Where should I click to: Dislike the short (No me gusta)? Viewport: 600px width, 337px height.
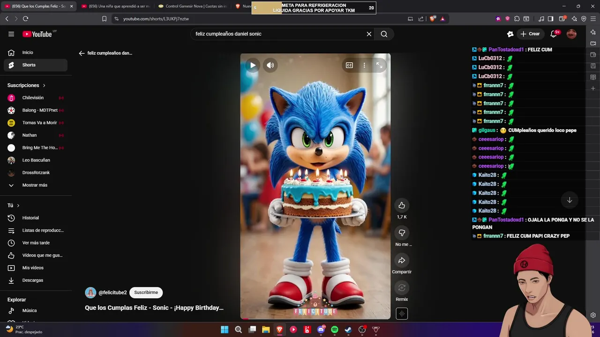click(402, 233)
